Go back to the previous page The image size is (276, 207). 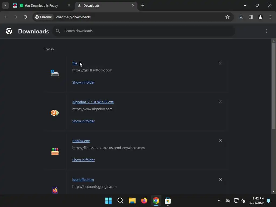6,17
